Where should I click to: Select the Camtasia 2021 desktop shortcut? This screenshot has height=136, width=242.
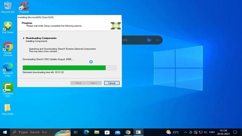click(x=8, y=90)
